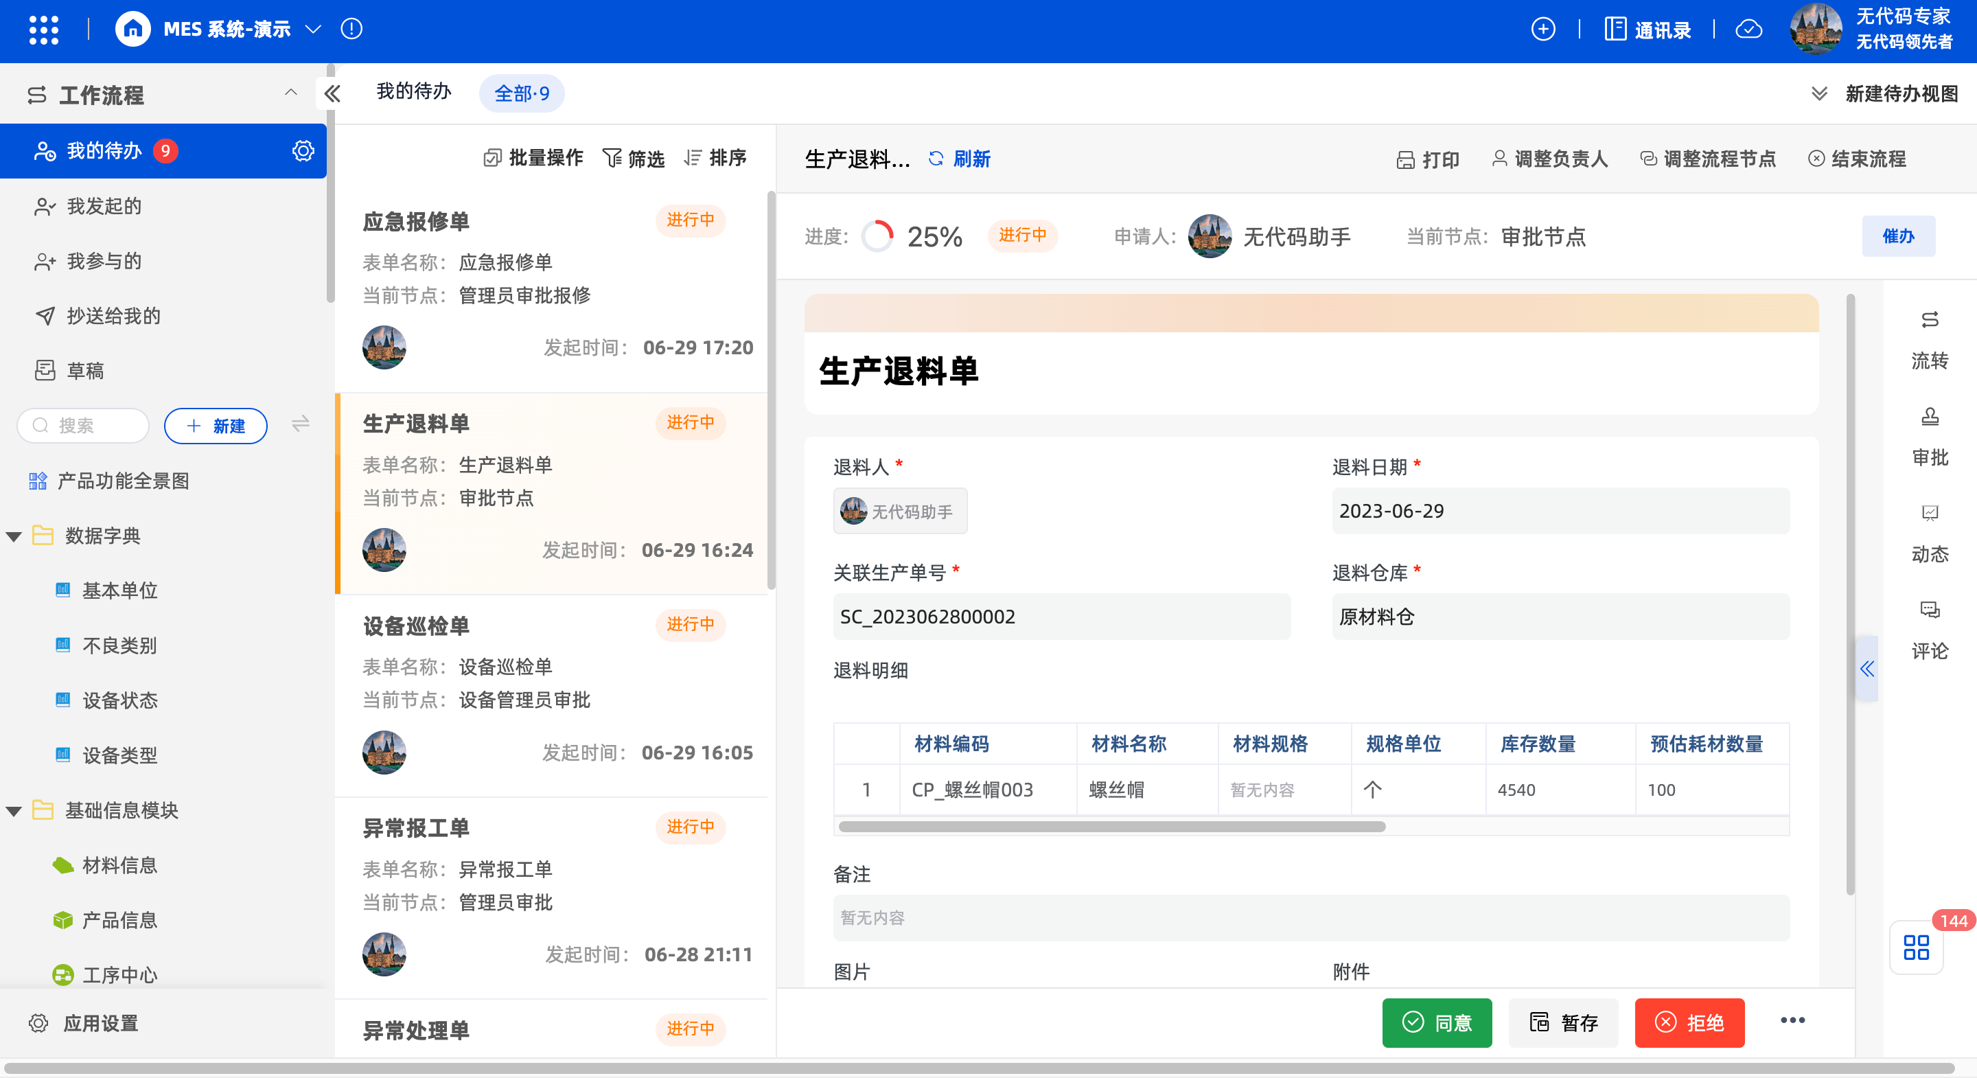The height and width of the screenshot is (1078, 1977).
Task: Expand the 新建待办视图 chevron
Action: coord(1819,93)
